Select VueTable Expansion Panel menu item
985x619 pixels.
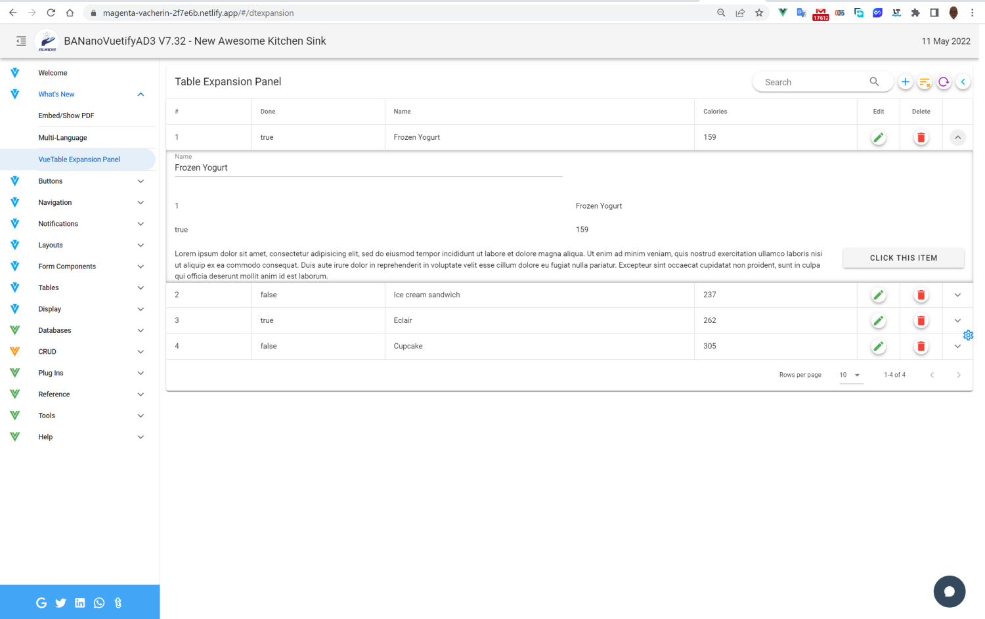pyautogui.click(x=78, y=160)
